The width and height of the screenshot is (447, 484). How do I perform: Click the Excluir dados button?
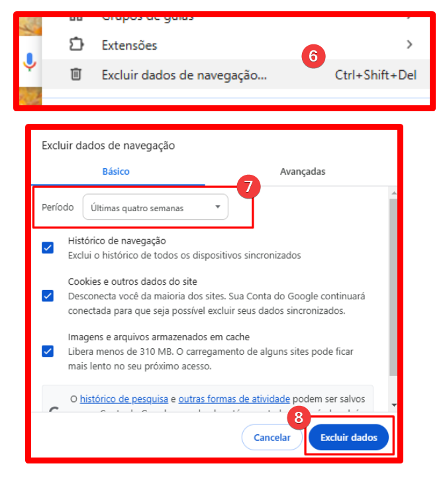pyautogui.click(x=348, y=438)
